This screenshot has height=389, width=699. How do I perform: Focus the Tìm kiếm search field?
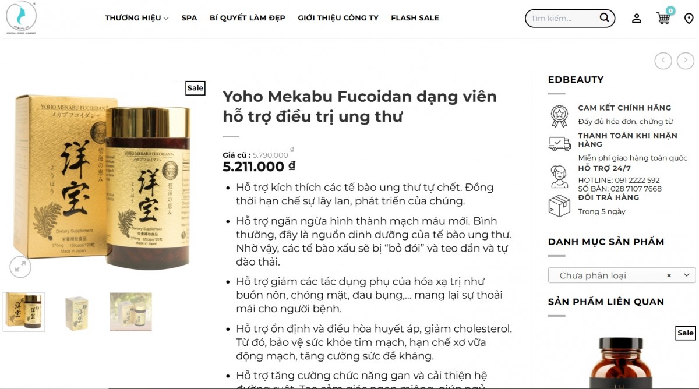(x=562, y=19)
